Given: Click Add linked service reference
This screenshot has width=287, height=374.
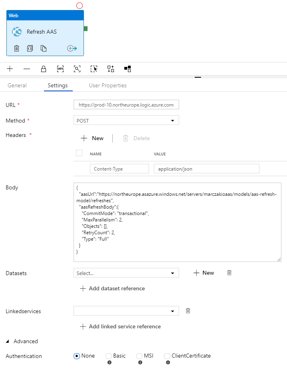Looking at the screenshot, I should tap(120, 326).
